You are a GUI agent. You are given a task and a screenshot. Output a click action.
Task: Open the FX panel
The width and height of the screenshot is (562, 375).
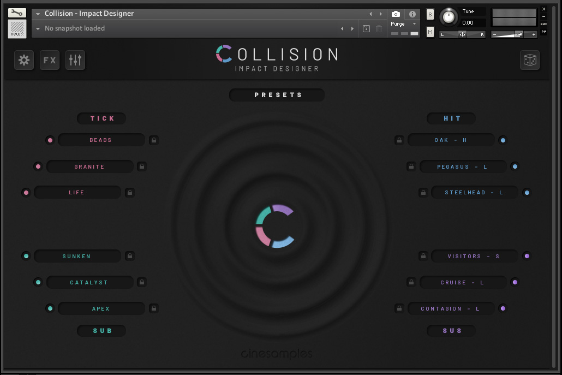click(50, 60)
